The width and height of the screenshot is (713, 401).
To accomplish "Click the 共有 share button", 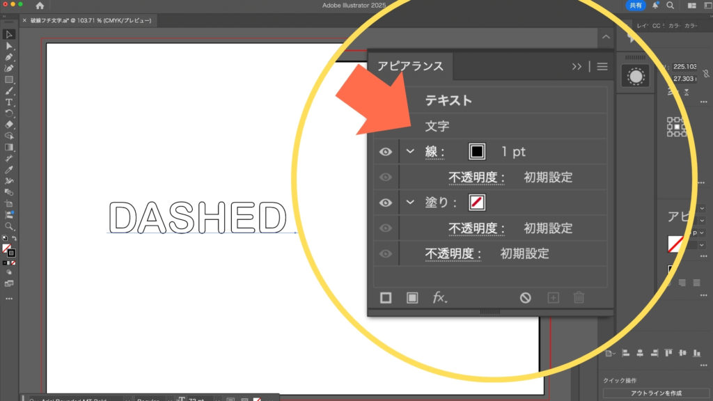I will coord(636,5).
